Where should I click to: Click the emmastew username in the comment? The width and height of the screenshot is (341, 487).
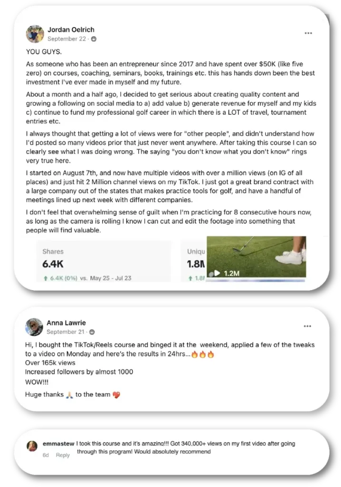click(58, 444)
